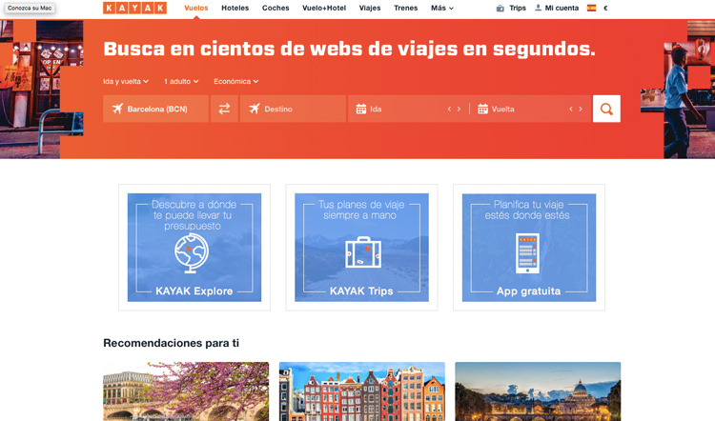Click the Spanish flag language icon
The image size is (715, 421).
pos(591,8)
